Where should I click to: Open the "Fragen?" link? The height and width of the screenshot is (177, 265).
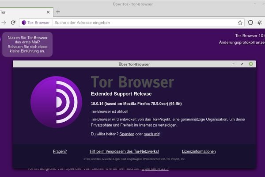tap(60, 151)
